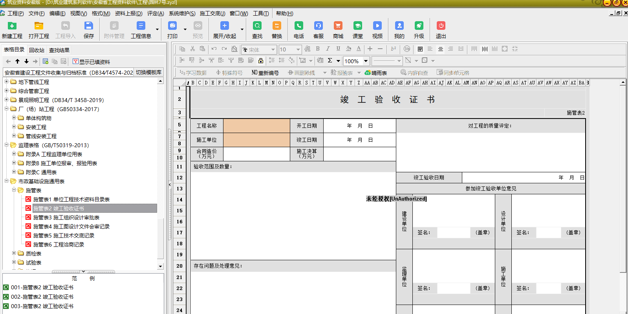
Task: Click the orange 工程名称 input cell
Action: coord(256,126)
